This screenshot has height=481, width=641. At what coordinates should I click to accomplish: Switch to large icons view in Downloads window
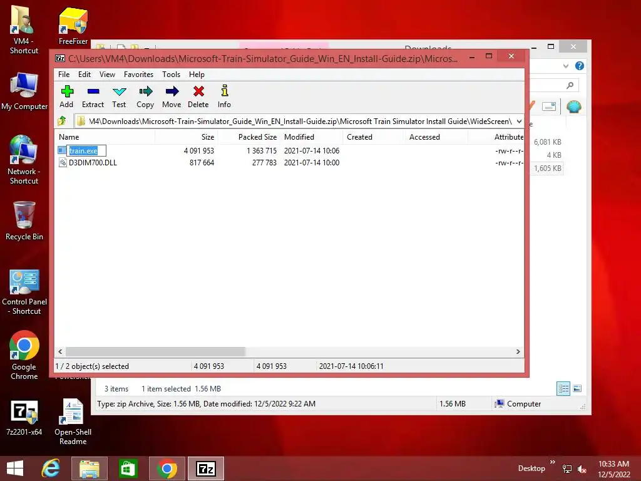coord(577,388)
